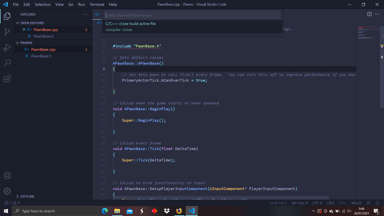Open the Search icon in Activity Bar
Viewport: 384px width, 216px height.
point(7,63)
